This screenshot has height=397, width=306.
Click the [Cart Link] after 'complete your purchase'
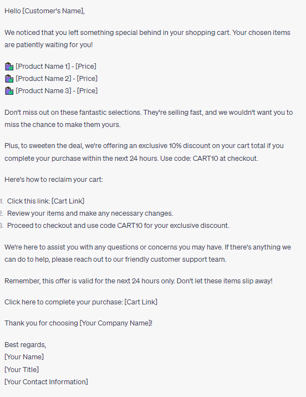pos(141,302)
